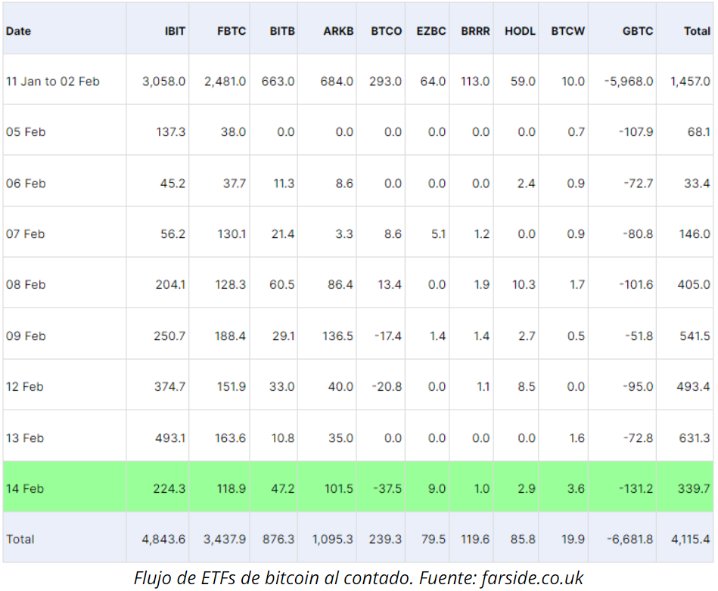The image size is (718, 591).
Task: Click HODL value 10.3
Action: [x=524, y=284]
